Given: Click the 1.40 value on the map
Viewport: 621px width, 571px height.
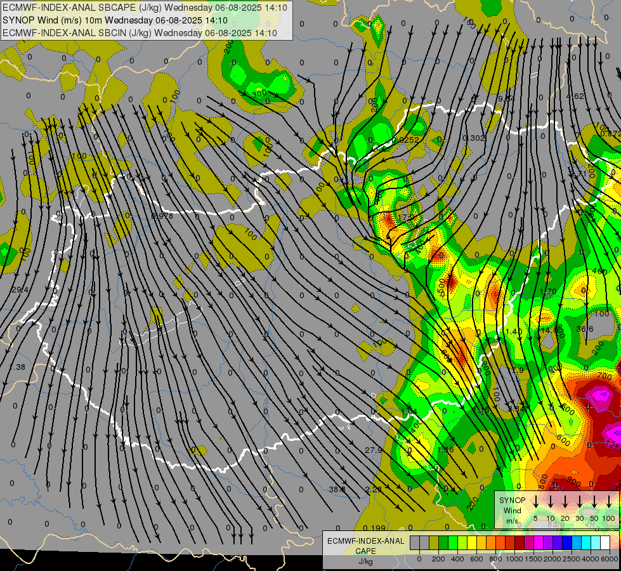Looking at the screenshot, I should point(514,331).
